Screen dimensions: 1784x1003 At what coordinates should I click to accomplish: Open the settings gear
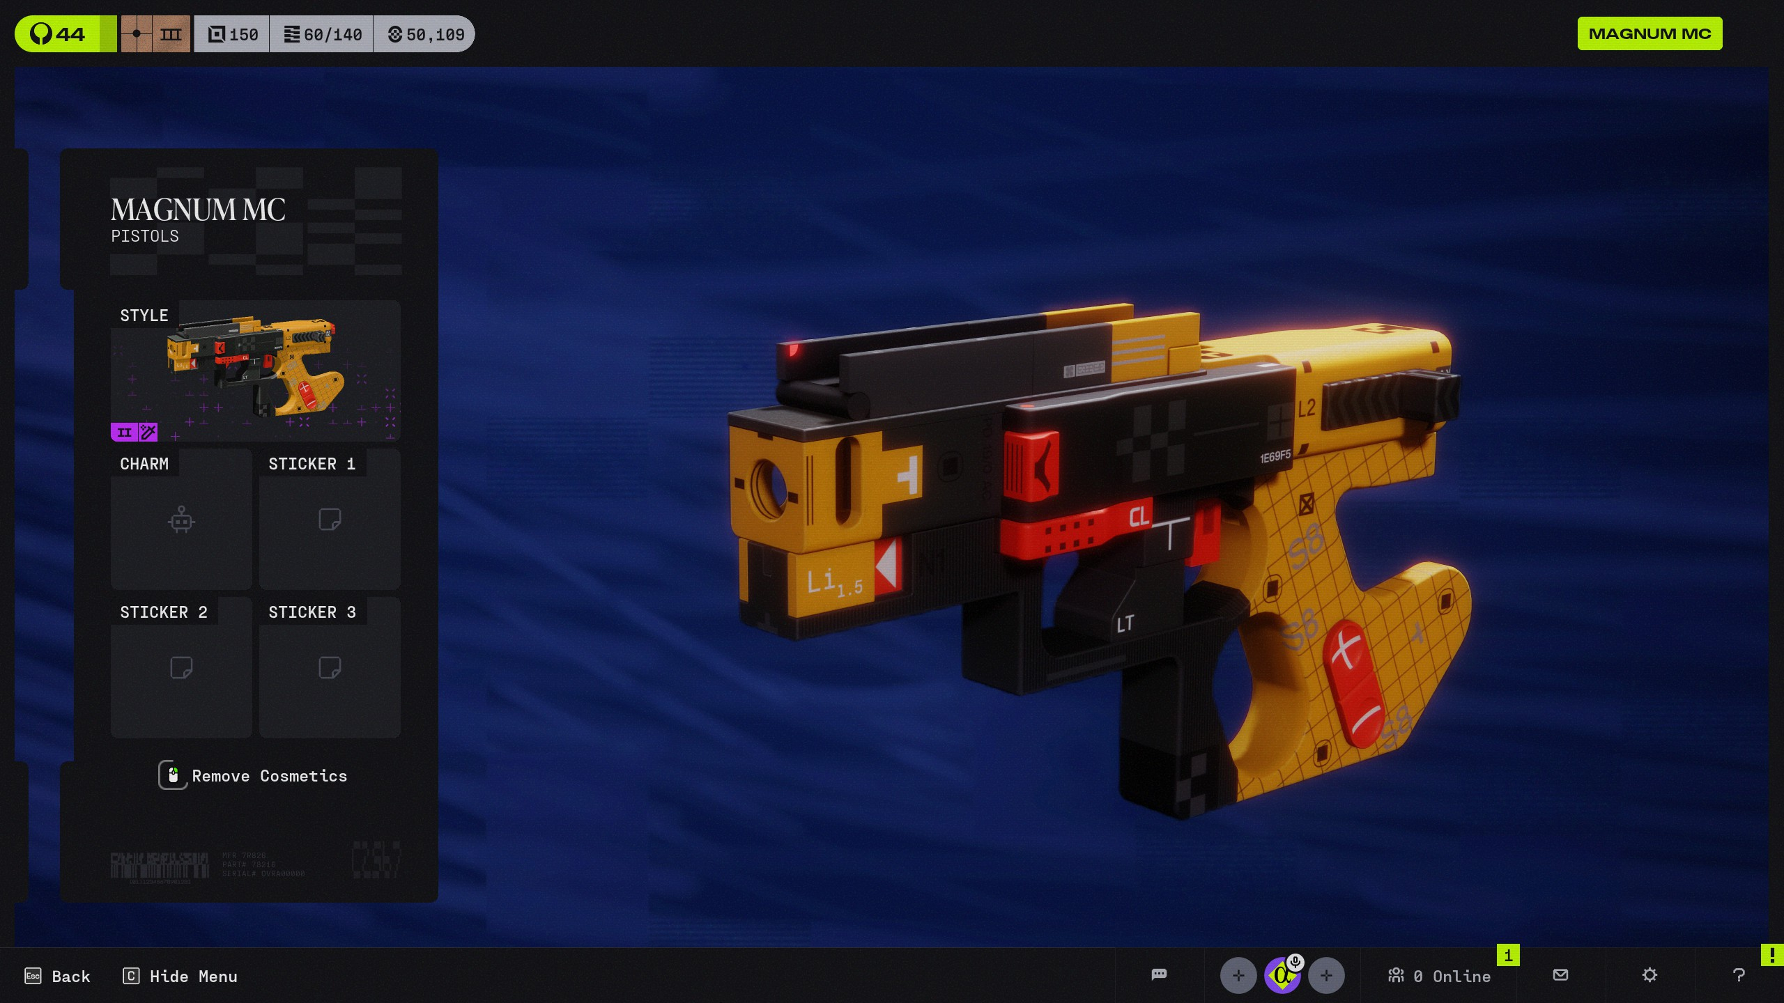(1650, 974)
